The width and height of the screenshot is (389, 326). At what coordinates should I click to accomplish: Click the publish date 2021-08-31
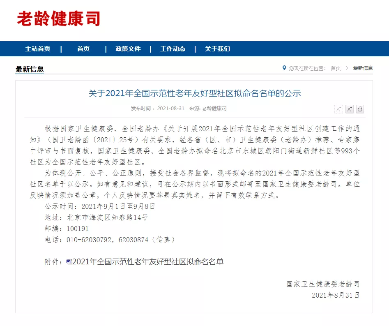coord(171,108)
